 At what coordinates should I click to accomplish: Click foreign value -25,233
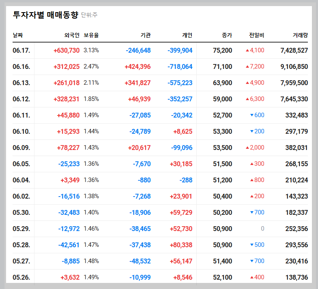[69, 164]
